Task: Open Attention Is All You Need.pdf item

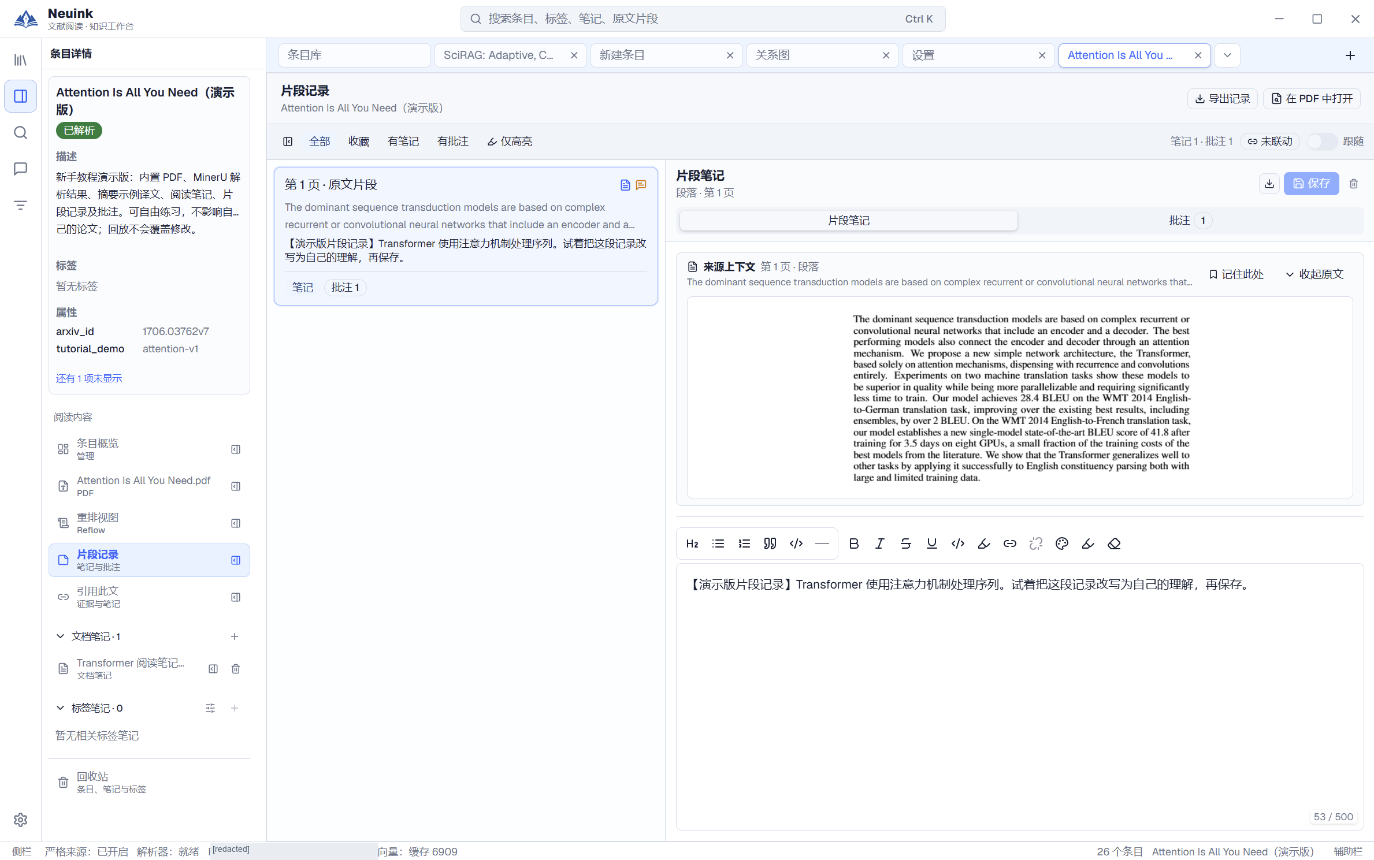Action: [148, 486]
